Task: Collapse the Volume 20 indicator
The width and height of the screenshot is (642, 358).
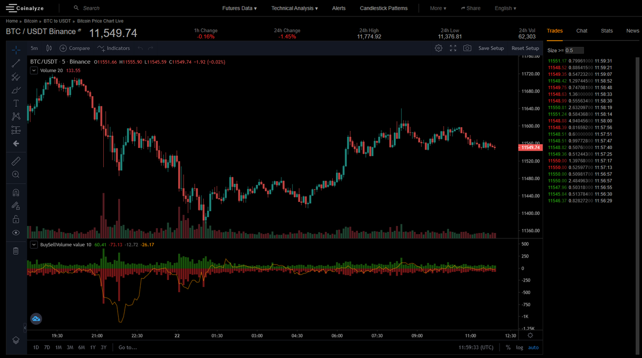Action: [x=34, y=70]
